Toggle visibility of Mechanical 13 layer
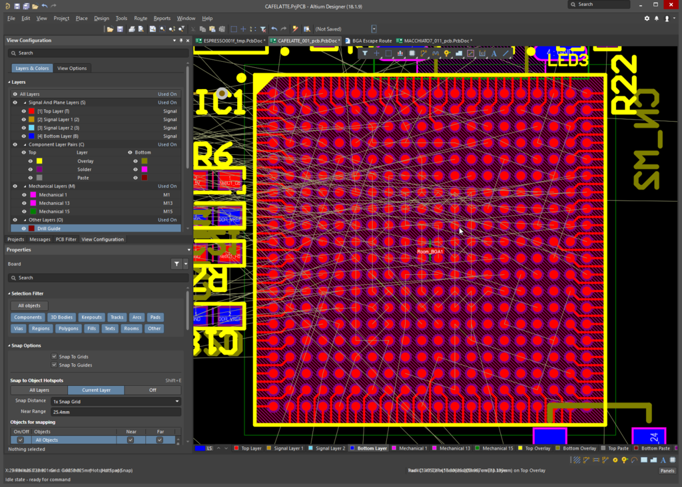Image resolution: width=682 pixels, height=487 pixels. coord(24,204)
